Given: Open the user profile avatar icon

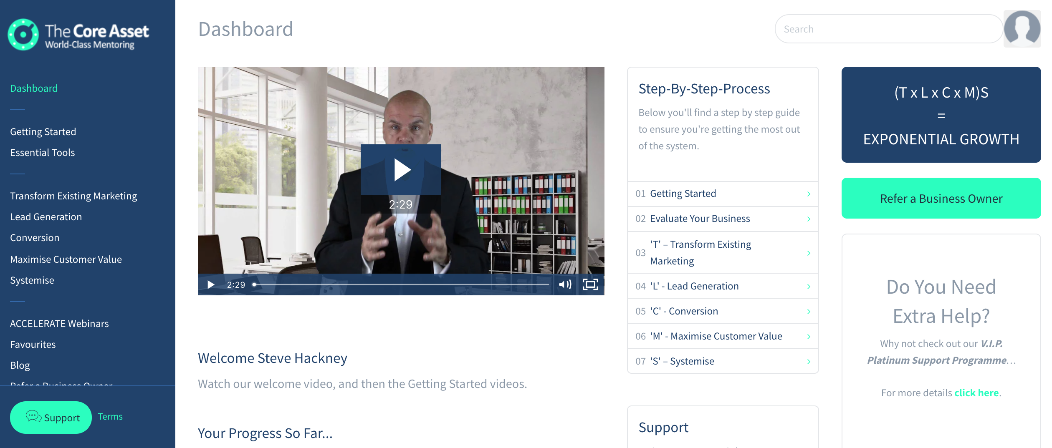Looking at the screenshot, I should (1022, 29).
